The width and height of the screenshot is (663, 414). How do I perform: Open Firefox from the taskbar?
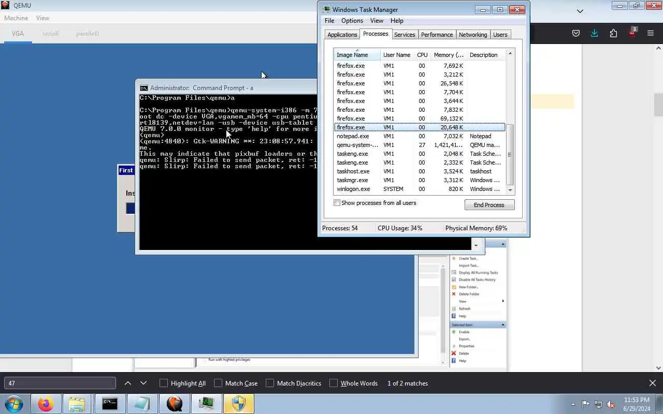click(46, 404)
